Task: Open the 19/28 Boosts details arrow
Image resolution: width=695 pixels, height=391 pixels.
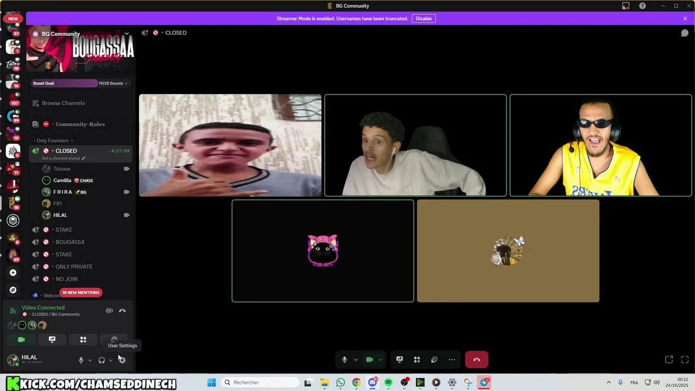Action: (126, 83)
